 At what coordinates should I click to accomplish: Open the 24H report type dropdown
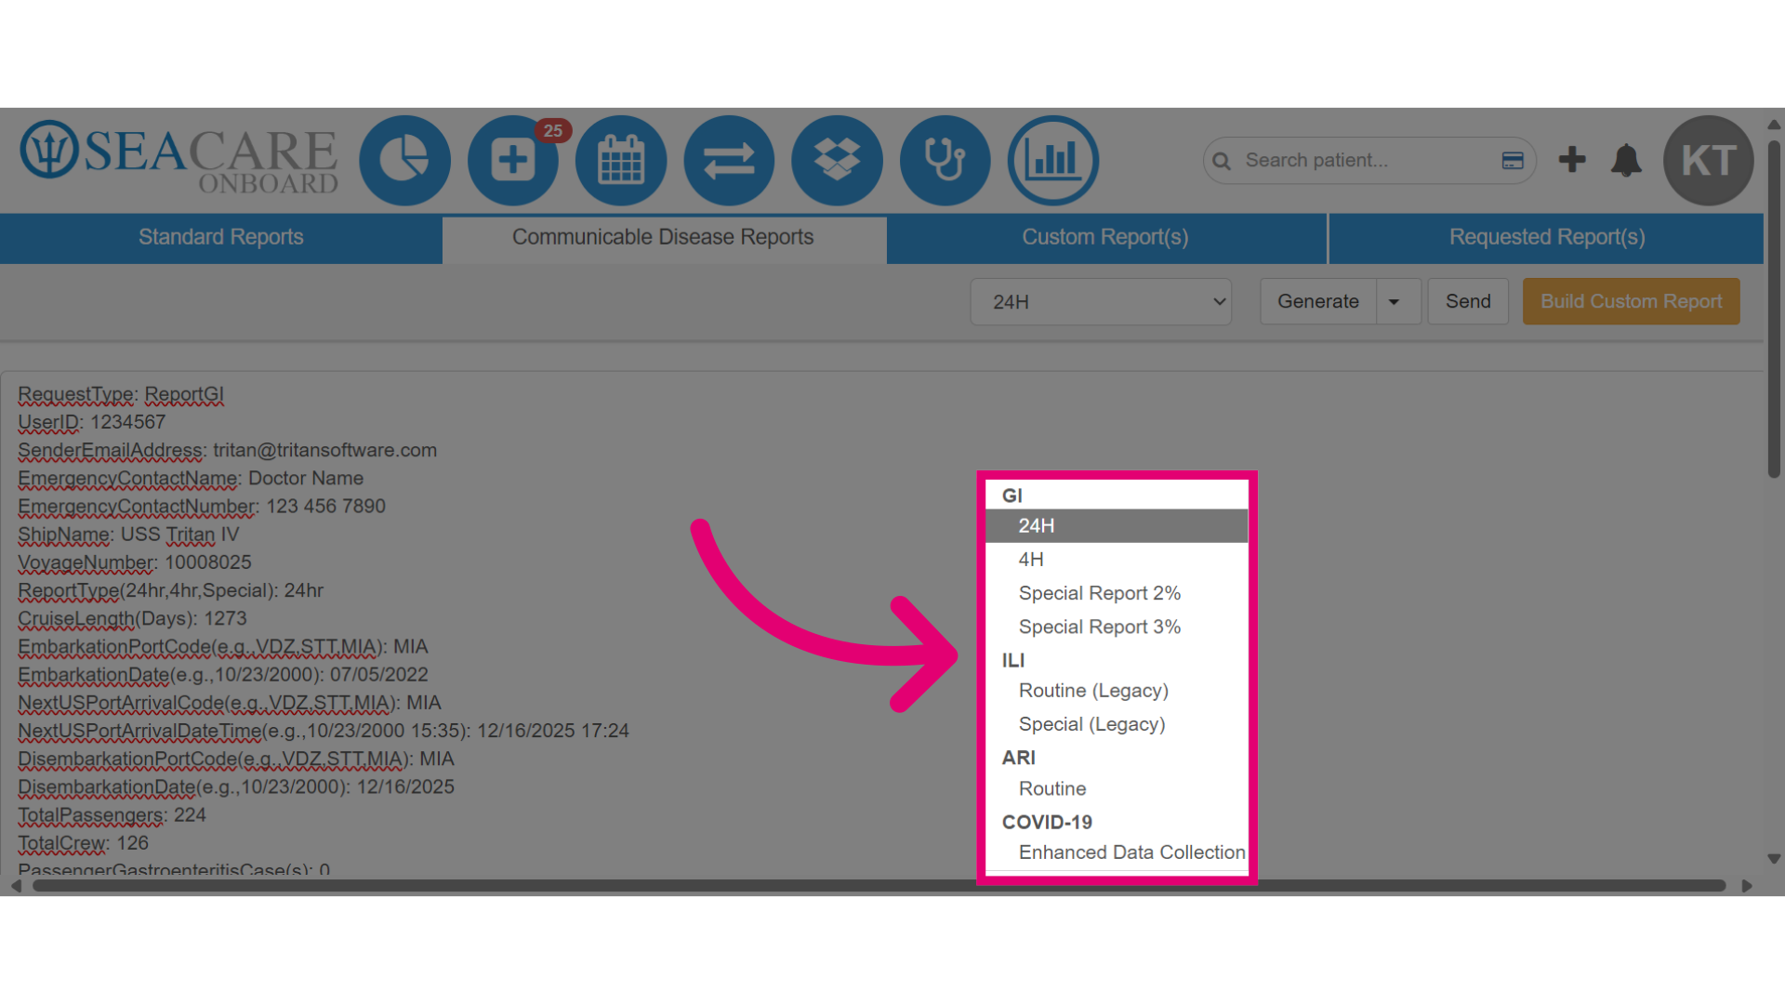[1101, 302]
